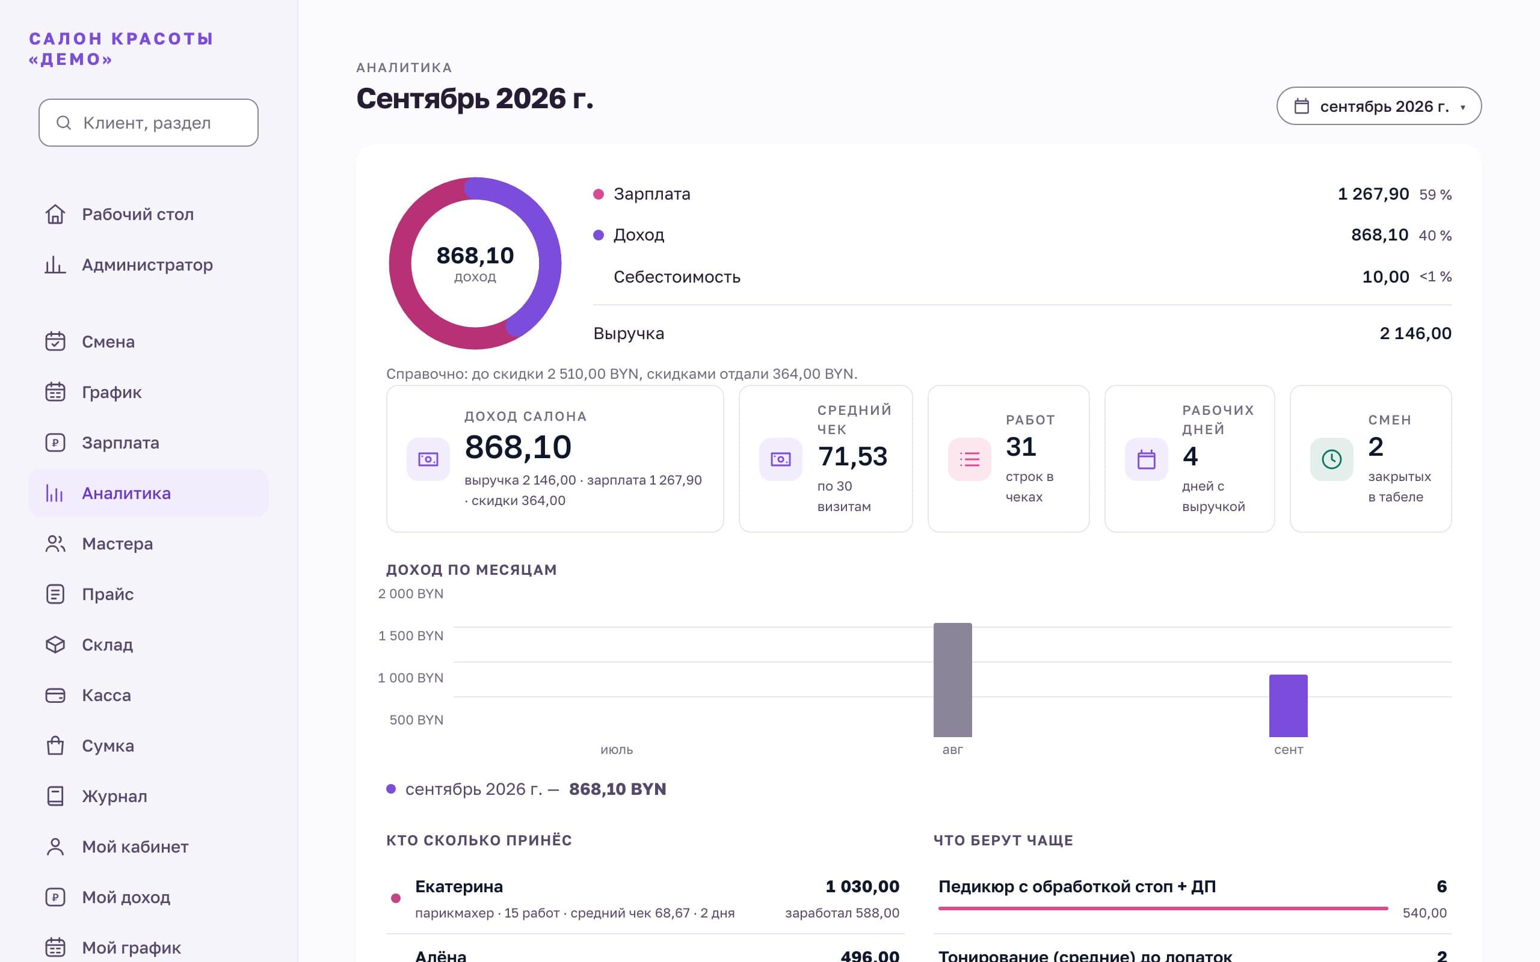The image size is (1540, 962).
Task: Open the Рабочий стол menu item
Action: (x=148, y=215)
